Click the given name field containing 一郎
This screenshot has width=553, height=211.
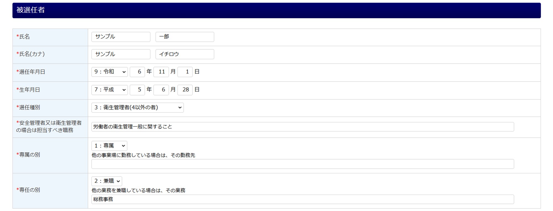point(184,37)
